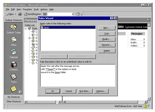The height and width of the screenshot is (112, 155).
Task: Switch to My Shortcuts group
Action: click(14, 97)
